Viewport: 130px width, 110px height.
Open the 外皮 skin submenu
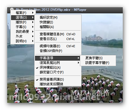[x=23, y=36]
